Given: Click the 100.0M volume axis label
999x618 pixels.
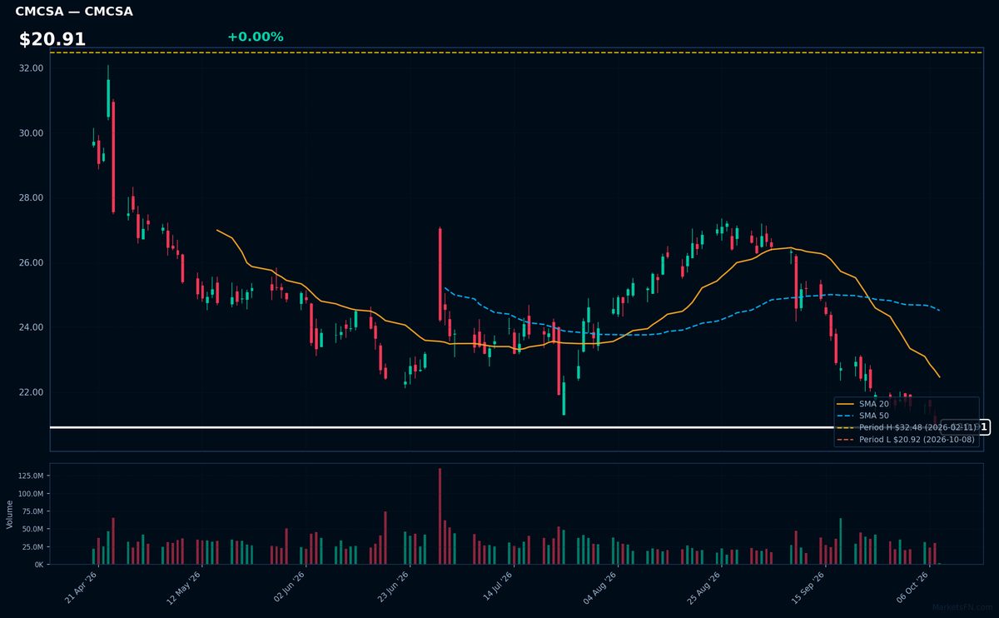Looking at the screenshot, I should point(30,494).
